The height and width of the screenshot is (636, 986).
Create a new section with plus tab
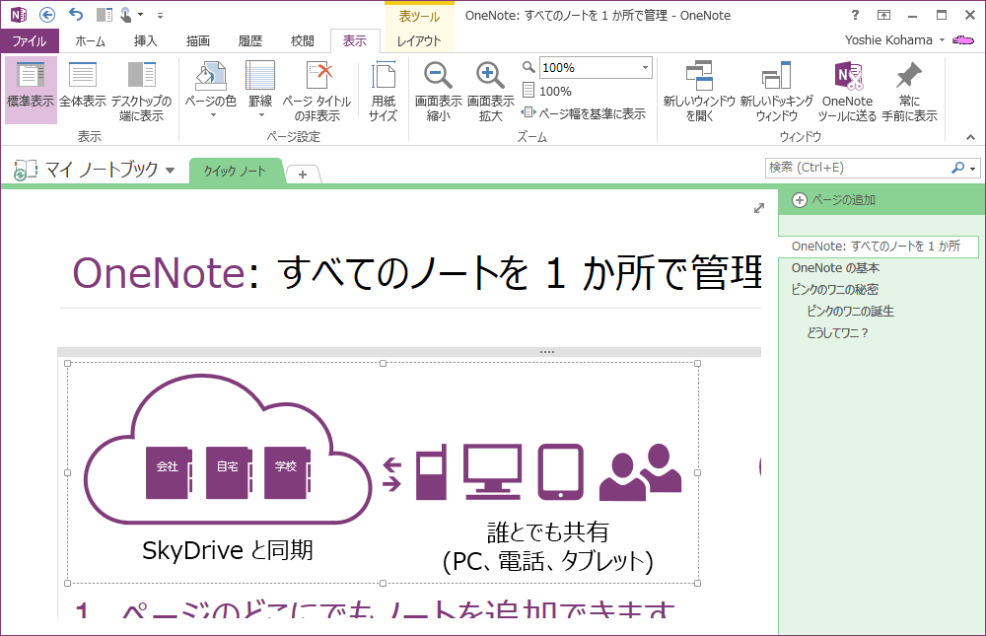[303, 175]
